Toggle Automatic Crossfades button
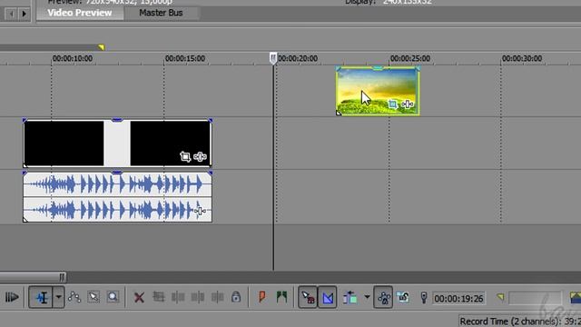This screenshot has height=327, width=581. (328, 297)
